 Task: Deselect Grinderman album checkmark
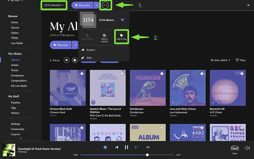162,74
